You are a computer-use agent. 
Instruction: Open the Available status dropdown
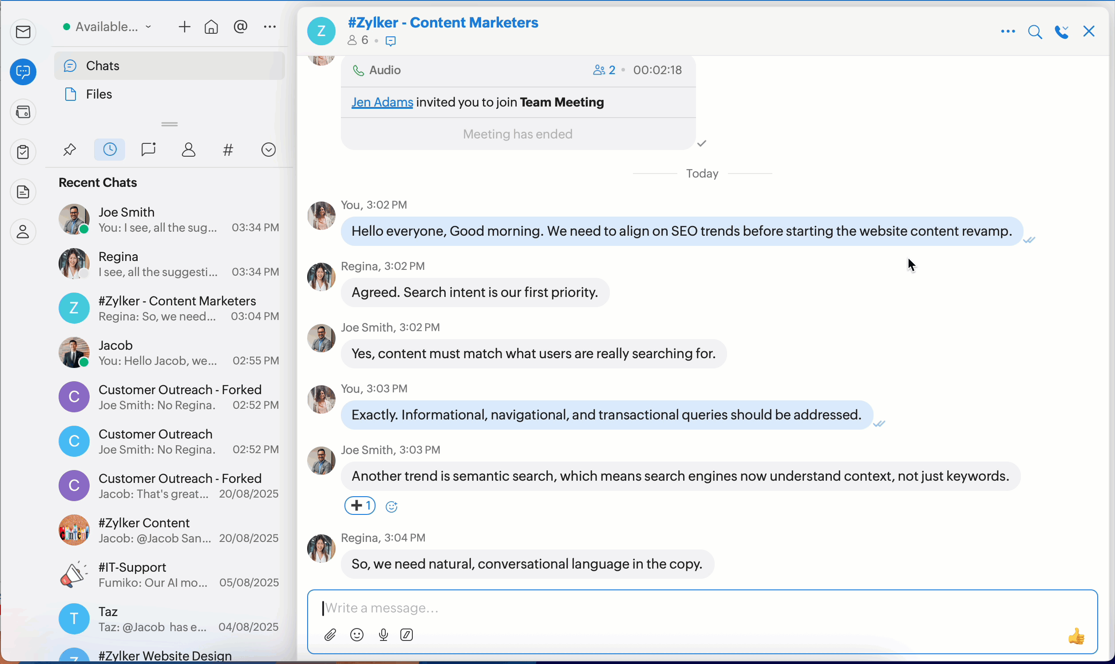[107, 27]
